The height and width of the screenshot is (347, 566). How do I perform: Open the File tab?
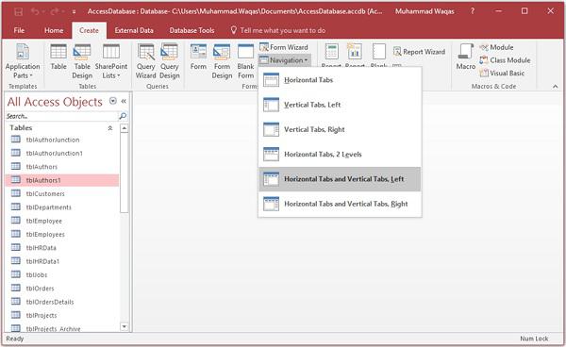pos(19,30)
